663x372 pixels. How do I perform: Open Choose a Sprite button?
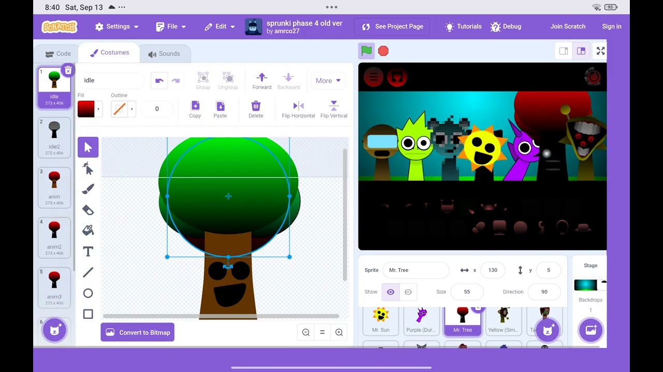(x=547, y=331)
